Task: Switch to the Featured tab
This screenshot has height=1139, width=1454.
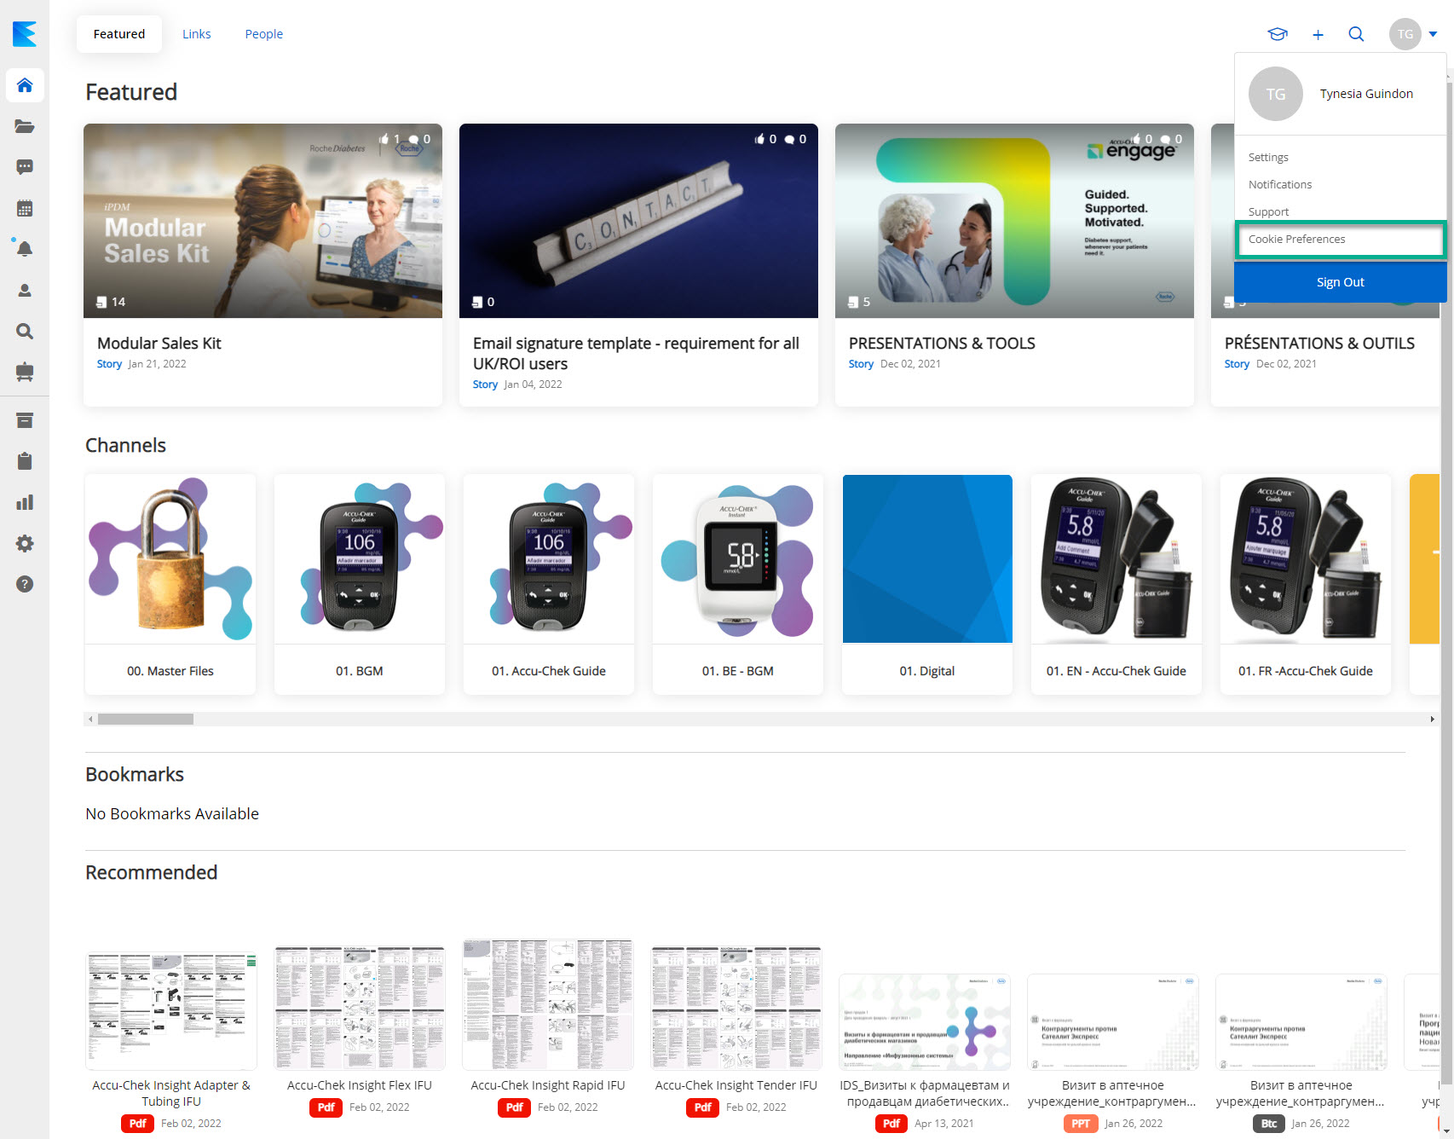Action: (x=119, y=34)
